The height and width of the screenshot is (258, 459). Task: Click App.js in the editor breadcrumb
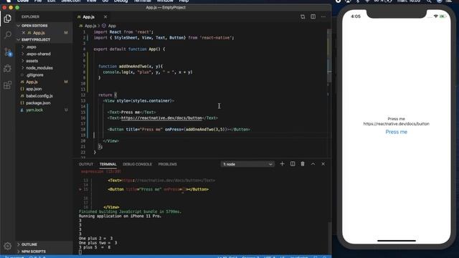click(90, 26)
